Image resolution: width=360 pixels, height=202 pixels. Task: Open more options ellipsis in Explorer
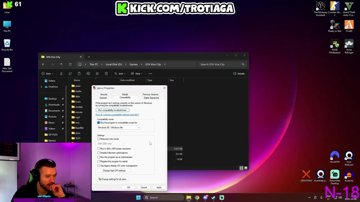[150, 74]
